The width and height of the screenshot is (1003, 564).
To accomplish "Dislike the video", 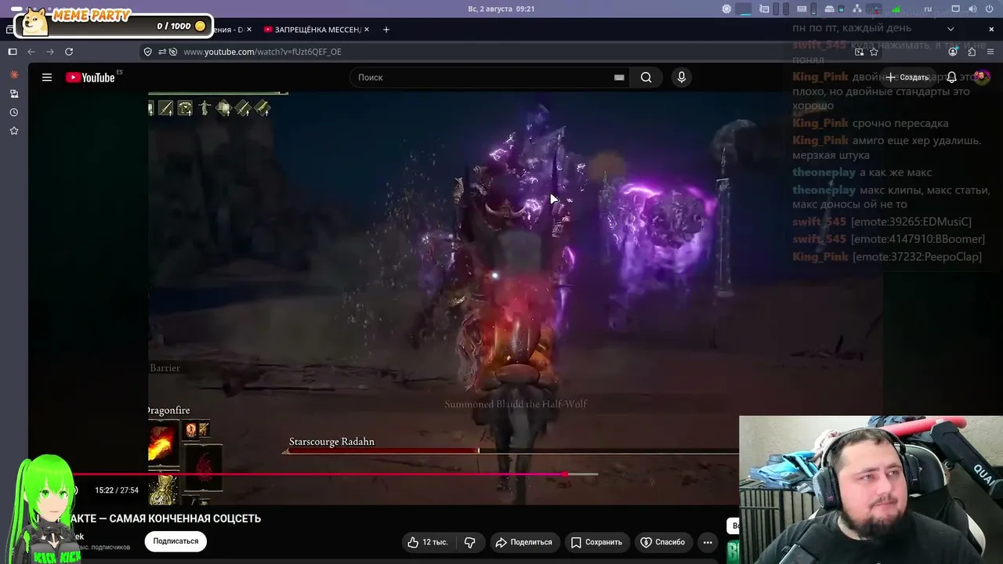I will pyautogui.click(x=470, y=542).
